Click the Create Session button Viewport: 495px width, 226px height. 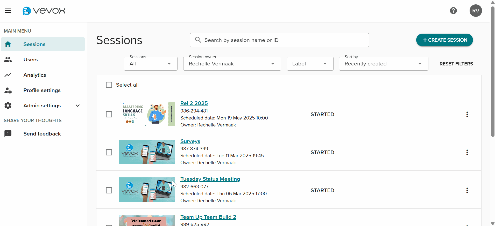pyautogui.click(x=444, y=40)
